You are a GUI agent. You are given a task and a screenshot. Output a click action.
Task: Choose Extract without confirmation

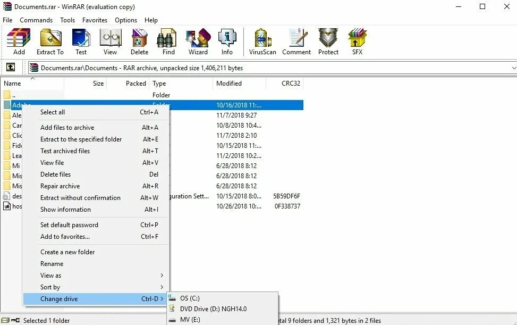[96, 198]
